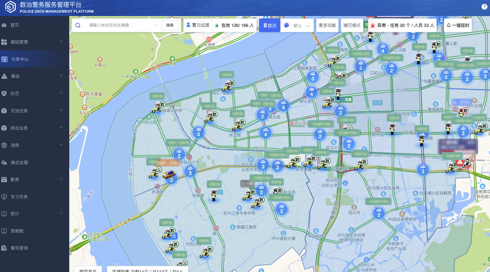The height and width of the screenshot is (272, 490).
Task: Click the 在岗 136/166 人 status
Action: (x=235, y=25)
